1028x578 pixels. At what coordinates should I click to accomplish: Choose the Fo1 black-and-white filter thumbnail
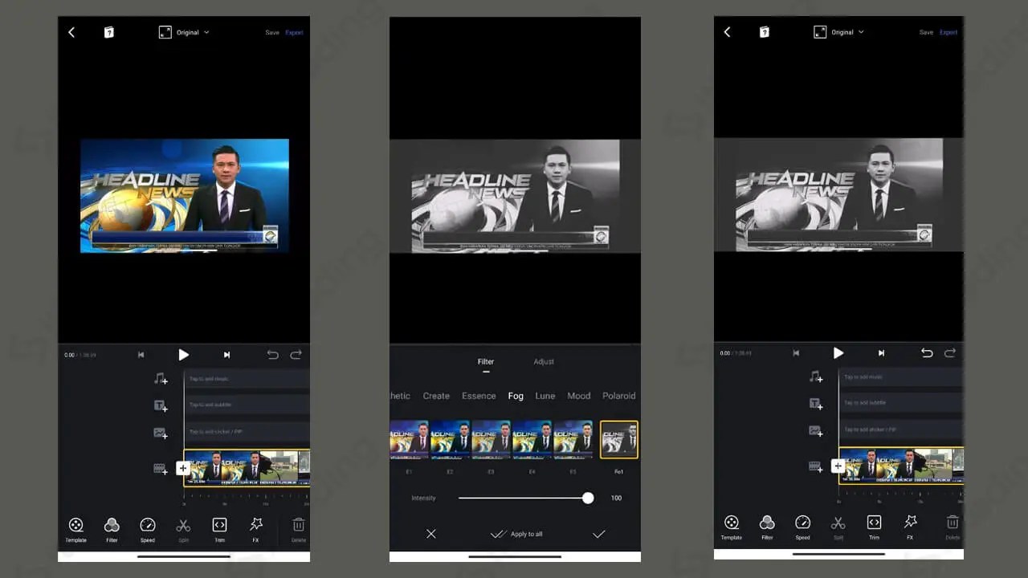[x=619, y=440]
